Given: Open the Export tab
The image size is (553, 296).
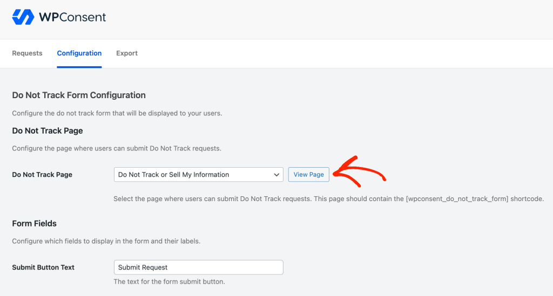Looking at the screenshot, I should click(x=127, y=53).
